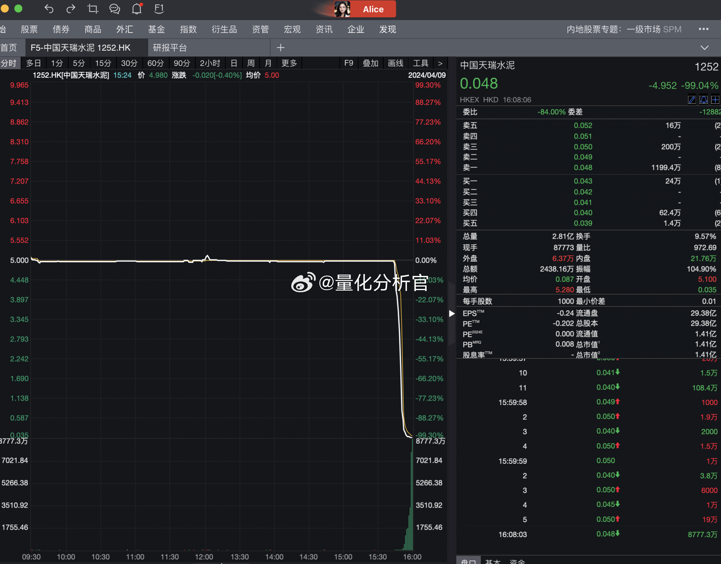Click 16:08:03 trade row volume 8777.3万
The width and height of the screenshot is (721, 564).
[x=702, y=534]
